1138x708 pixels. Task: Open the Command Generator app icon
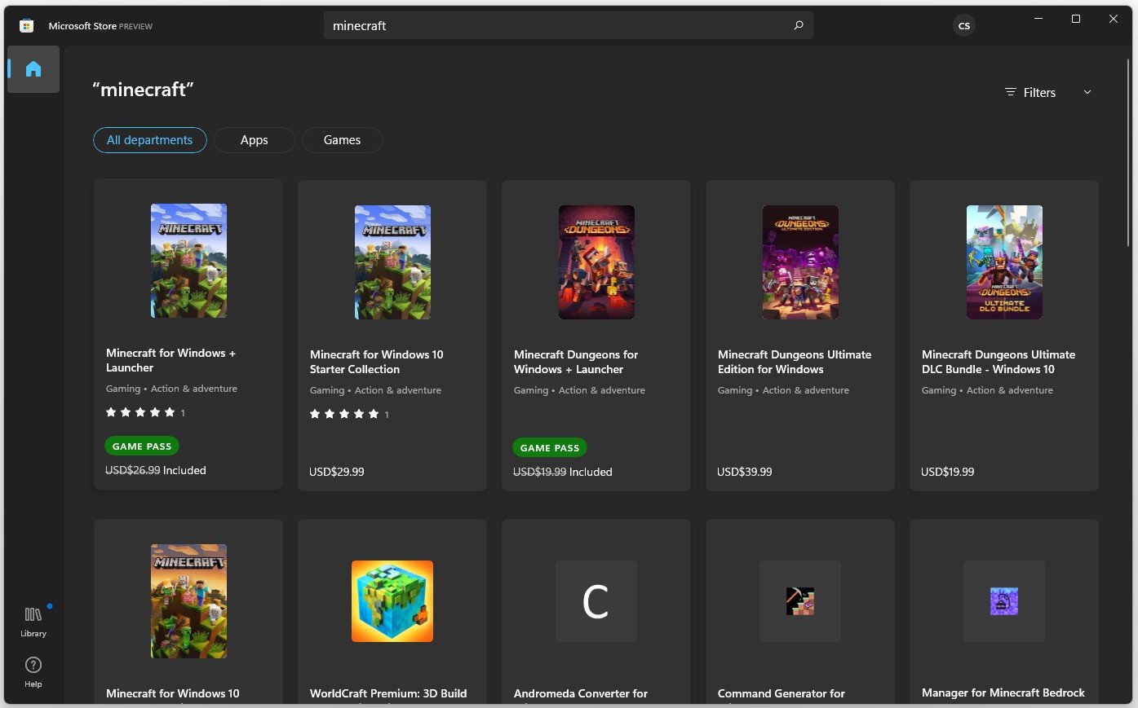[x=800, y=601]
